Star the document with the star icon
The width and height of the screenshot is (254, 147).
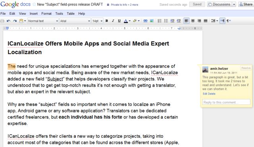(34, 4)
